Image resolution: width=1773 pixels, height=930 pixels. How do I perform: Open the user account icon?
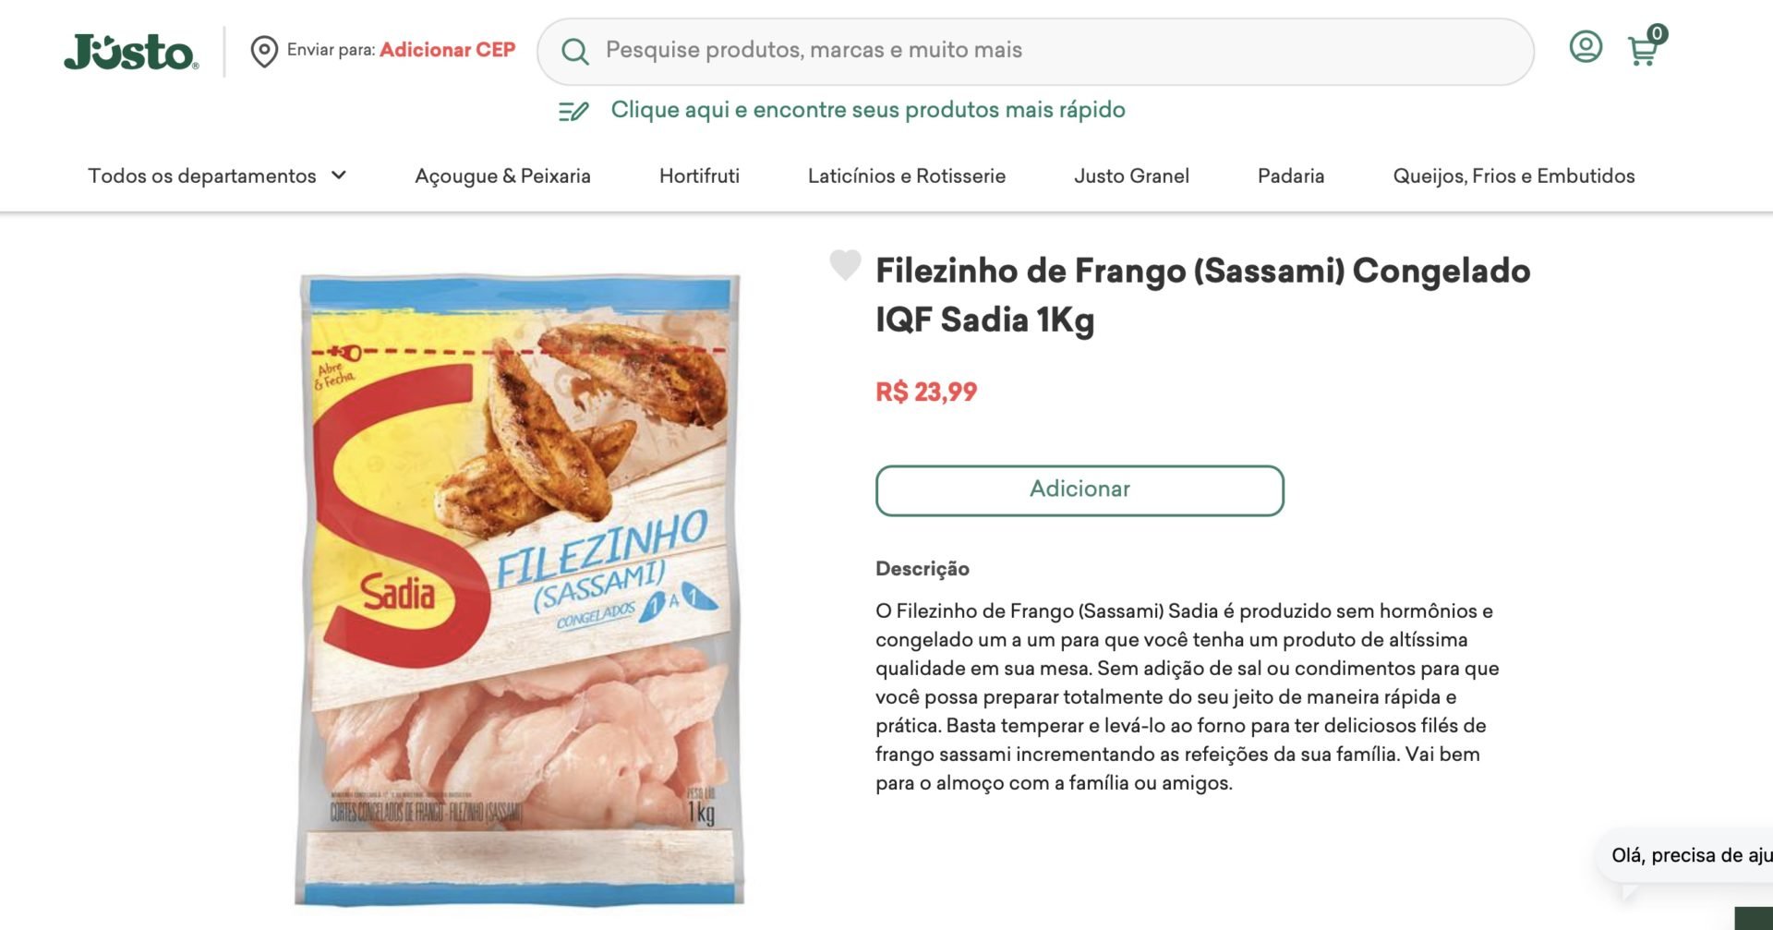(x=1586, y=46)
